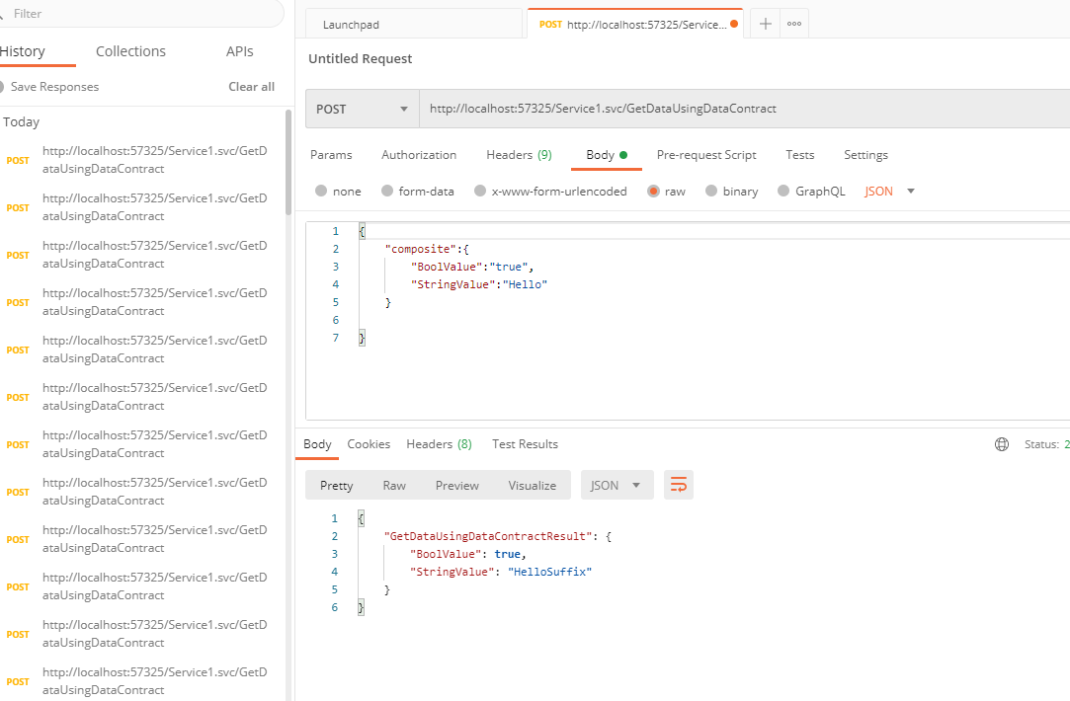Toggle line wrap icon in response toolbar
The width and height of the screenshot is (1070, 701).
(679, 485)
